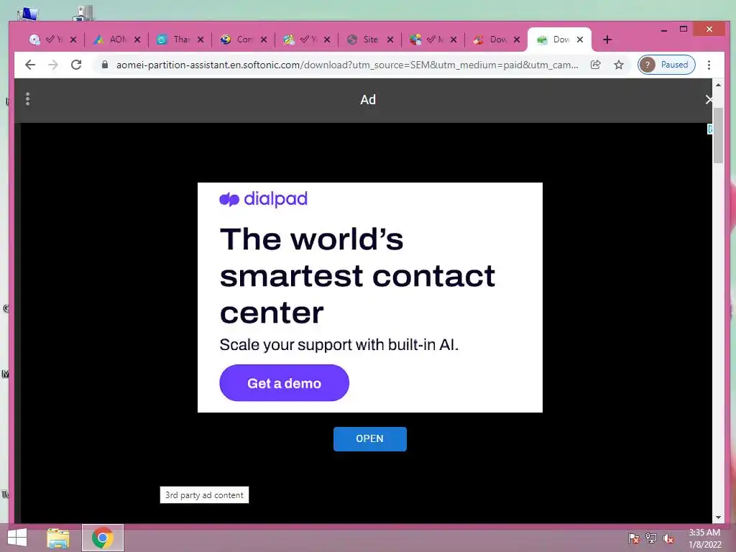
Task: Close the Con tab
Action: tap(264, 40)
